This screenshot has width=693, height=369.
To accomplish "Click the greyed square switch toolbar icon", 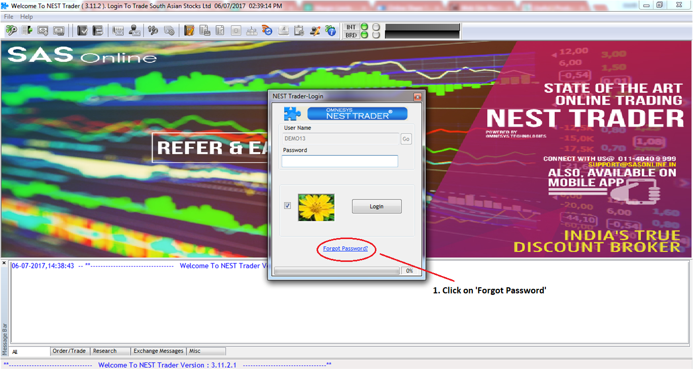I will point(236,30).
